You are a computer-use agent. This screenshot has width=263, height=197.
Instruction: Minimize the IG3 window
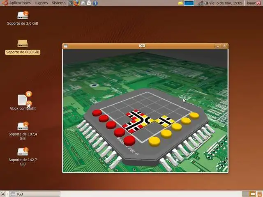[218, 46]
